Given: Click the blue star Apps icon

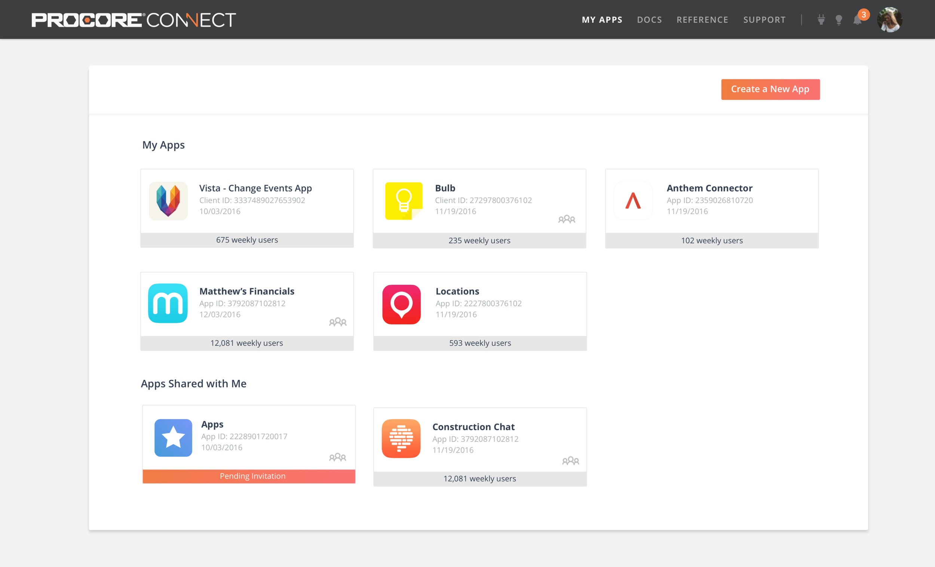Looking at the screenshot, I should pos(173,437).
